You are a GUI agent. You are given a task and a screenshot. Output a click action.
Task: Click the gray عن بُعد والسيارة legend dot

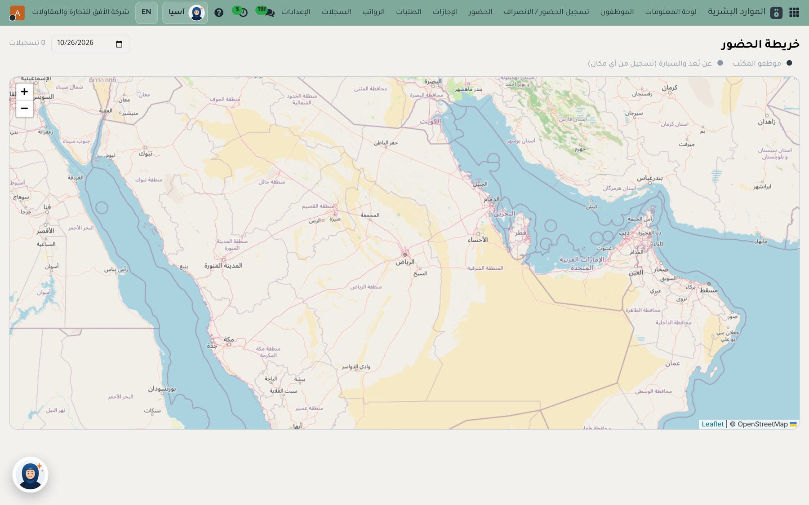[720, 63]
